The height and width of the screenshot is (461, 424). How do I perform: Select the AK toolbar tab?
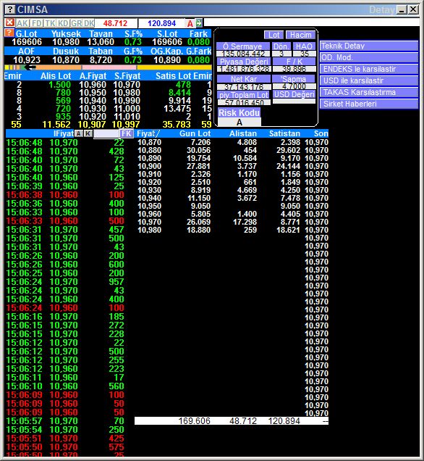pyautogui.click(x=22, y=23)
